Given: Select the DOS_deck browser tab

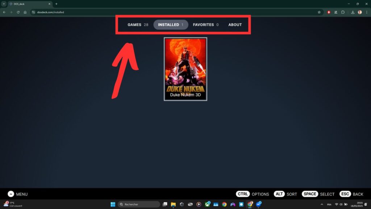Looking at the screenshot, I should (x=30, y=4).
